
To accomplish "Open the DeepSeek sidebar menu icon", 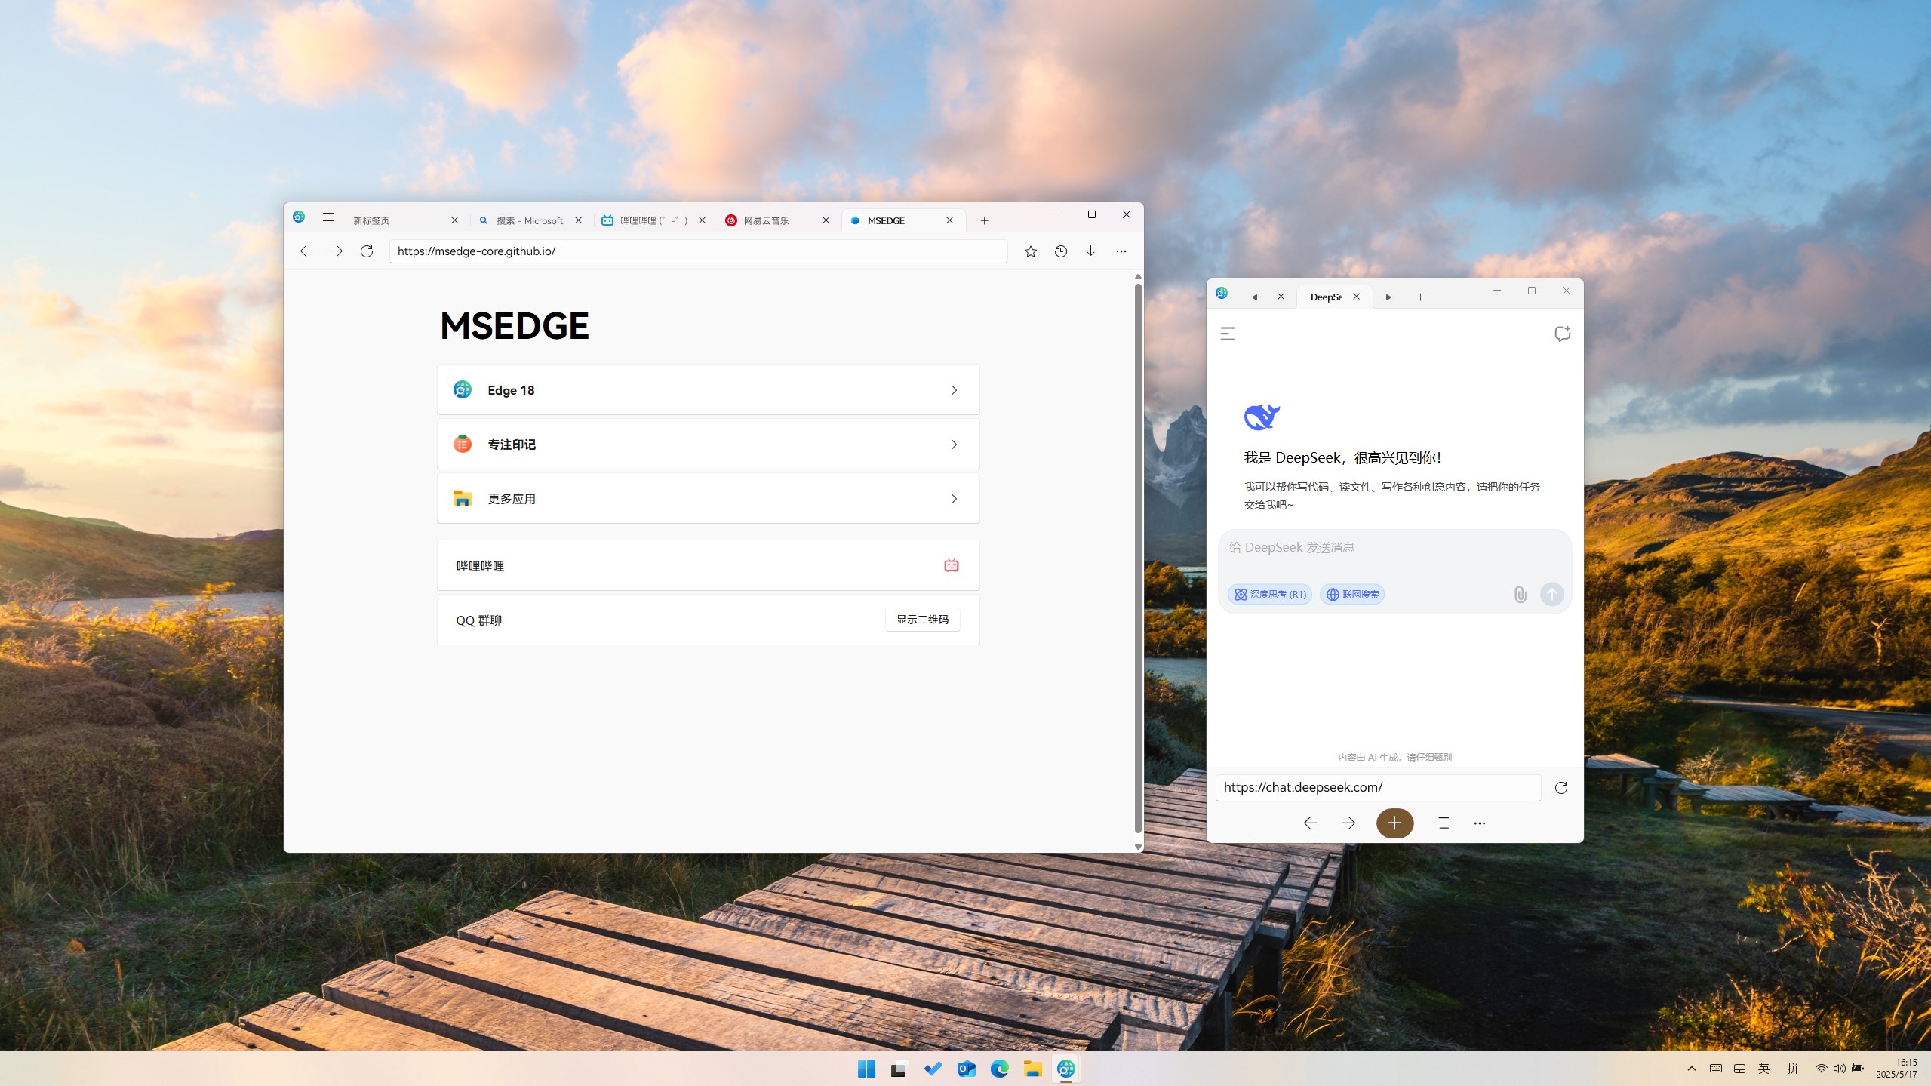I will 1228,334.
